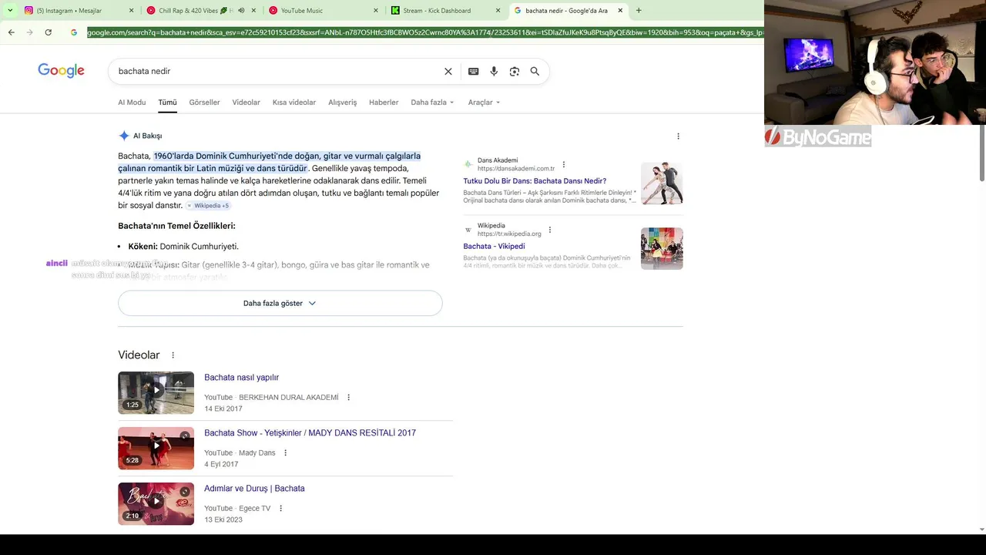Open the Bachata nasıl yapılır link
Viewport: 986px width, 555px height.
[241, 378]
